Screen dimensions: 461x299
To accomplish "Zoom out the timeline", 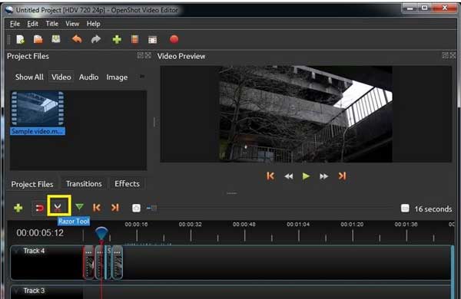I will tap(136, 208).
